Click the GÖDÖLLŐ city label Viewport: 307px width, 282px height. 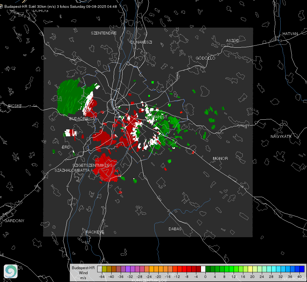click(x=205, y=58)
